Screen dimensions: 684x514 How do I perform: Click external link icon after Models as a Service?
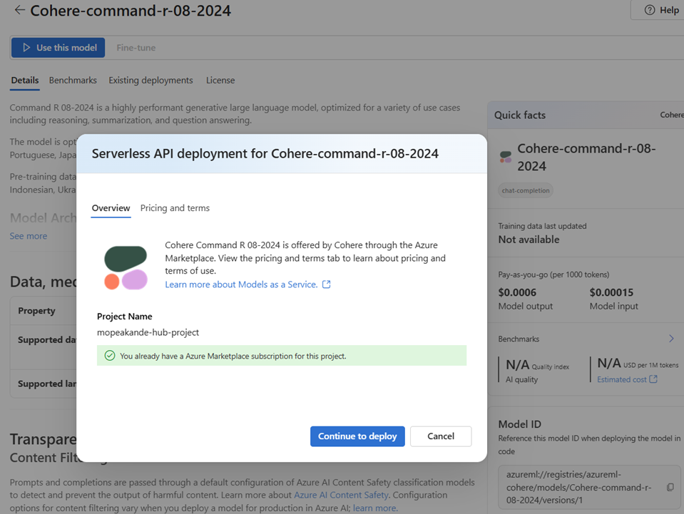[x=326, y=284]
